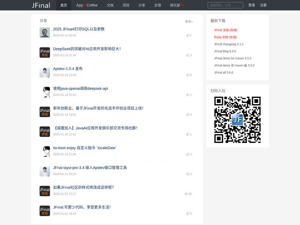The image size is (300, 225).
Task: Click the JFinal logo in header
Action: [41, 5]
